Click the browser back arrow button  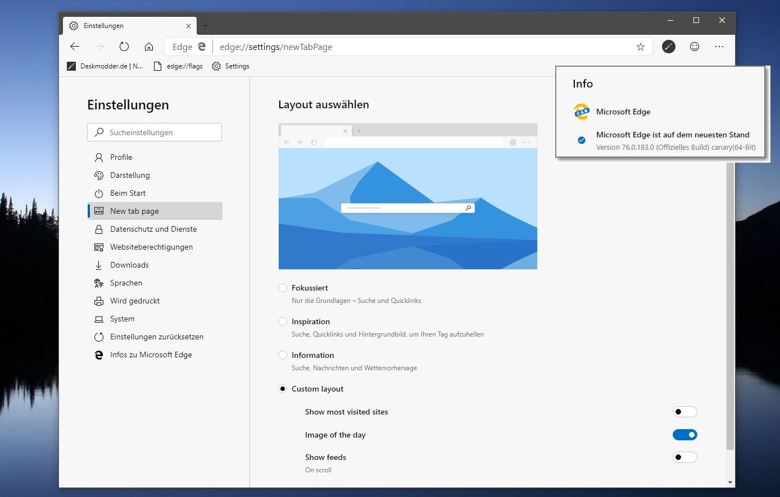[75, 47]
